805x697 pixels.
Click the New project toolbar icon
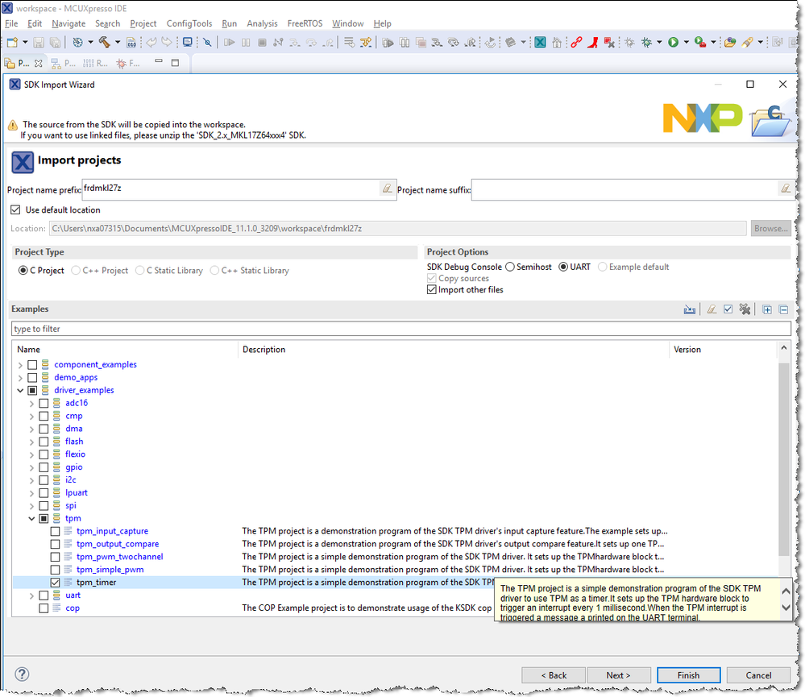(12, 42)
